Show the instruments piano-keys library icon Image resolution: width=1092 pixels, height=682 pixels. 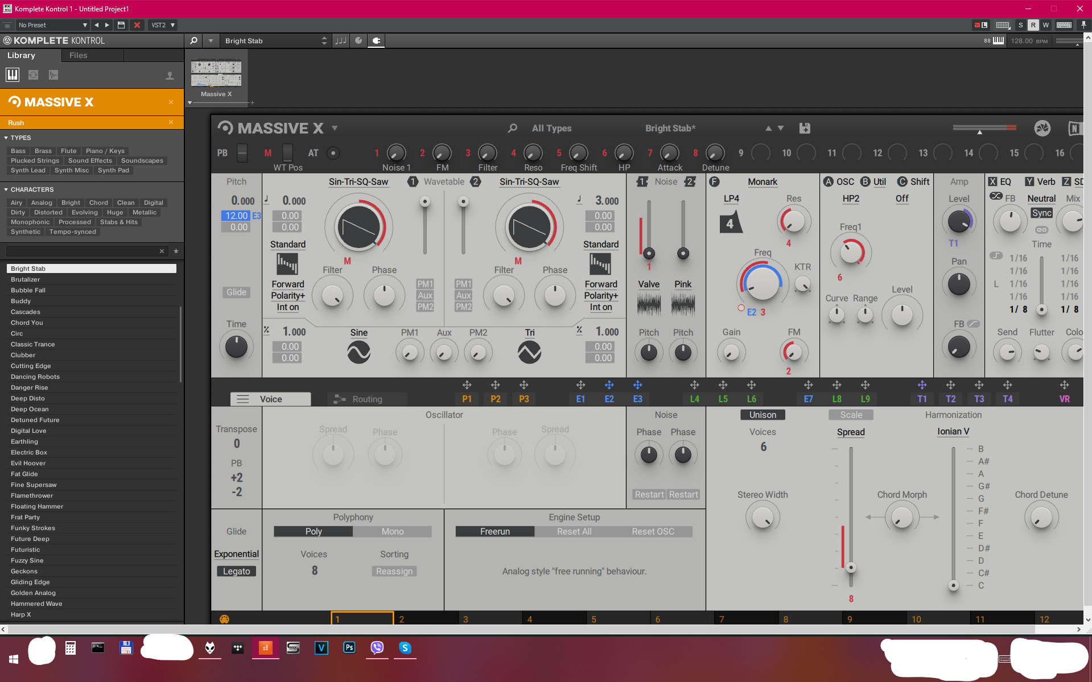13,75
